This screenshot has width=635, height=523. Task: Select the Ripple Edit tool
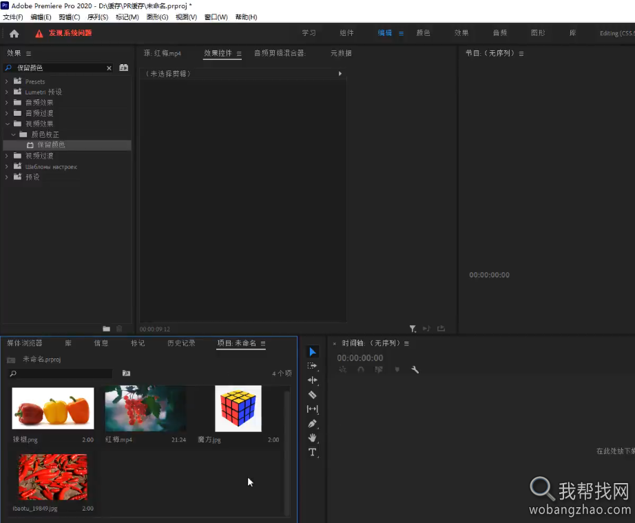(312, 380)
